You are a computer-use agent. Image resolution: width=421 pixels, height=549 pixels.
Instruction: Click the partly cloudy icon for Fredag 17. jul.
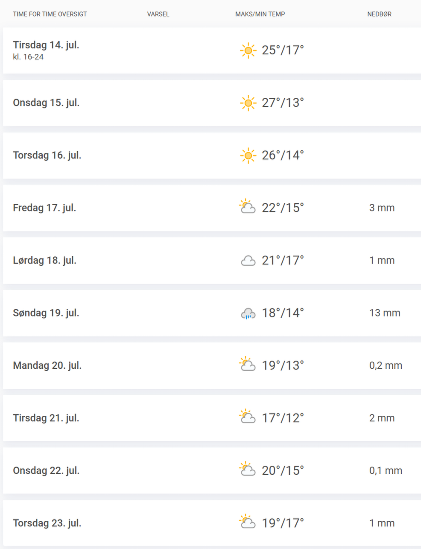tap(247, 206)
